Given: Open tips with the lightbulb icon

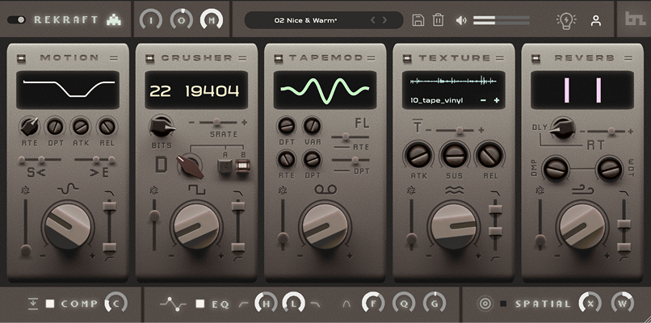Looking at the screenshot, I should pyautogui.click(x=566, y=20).
